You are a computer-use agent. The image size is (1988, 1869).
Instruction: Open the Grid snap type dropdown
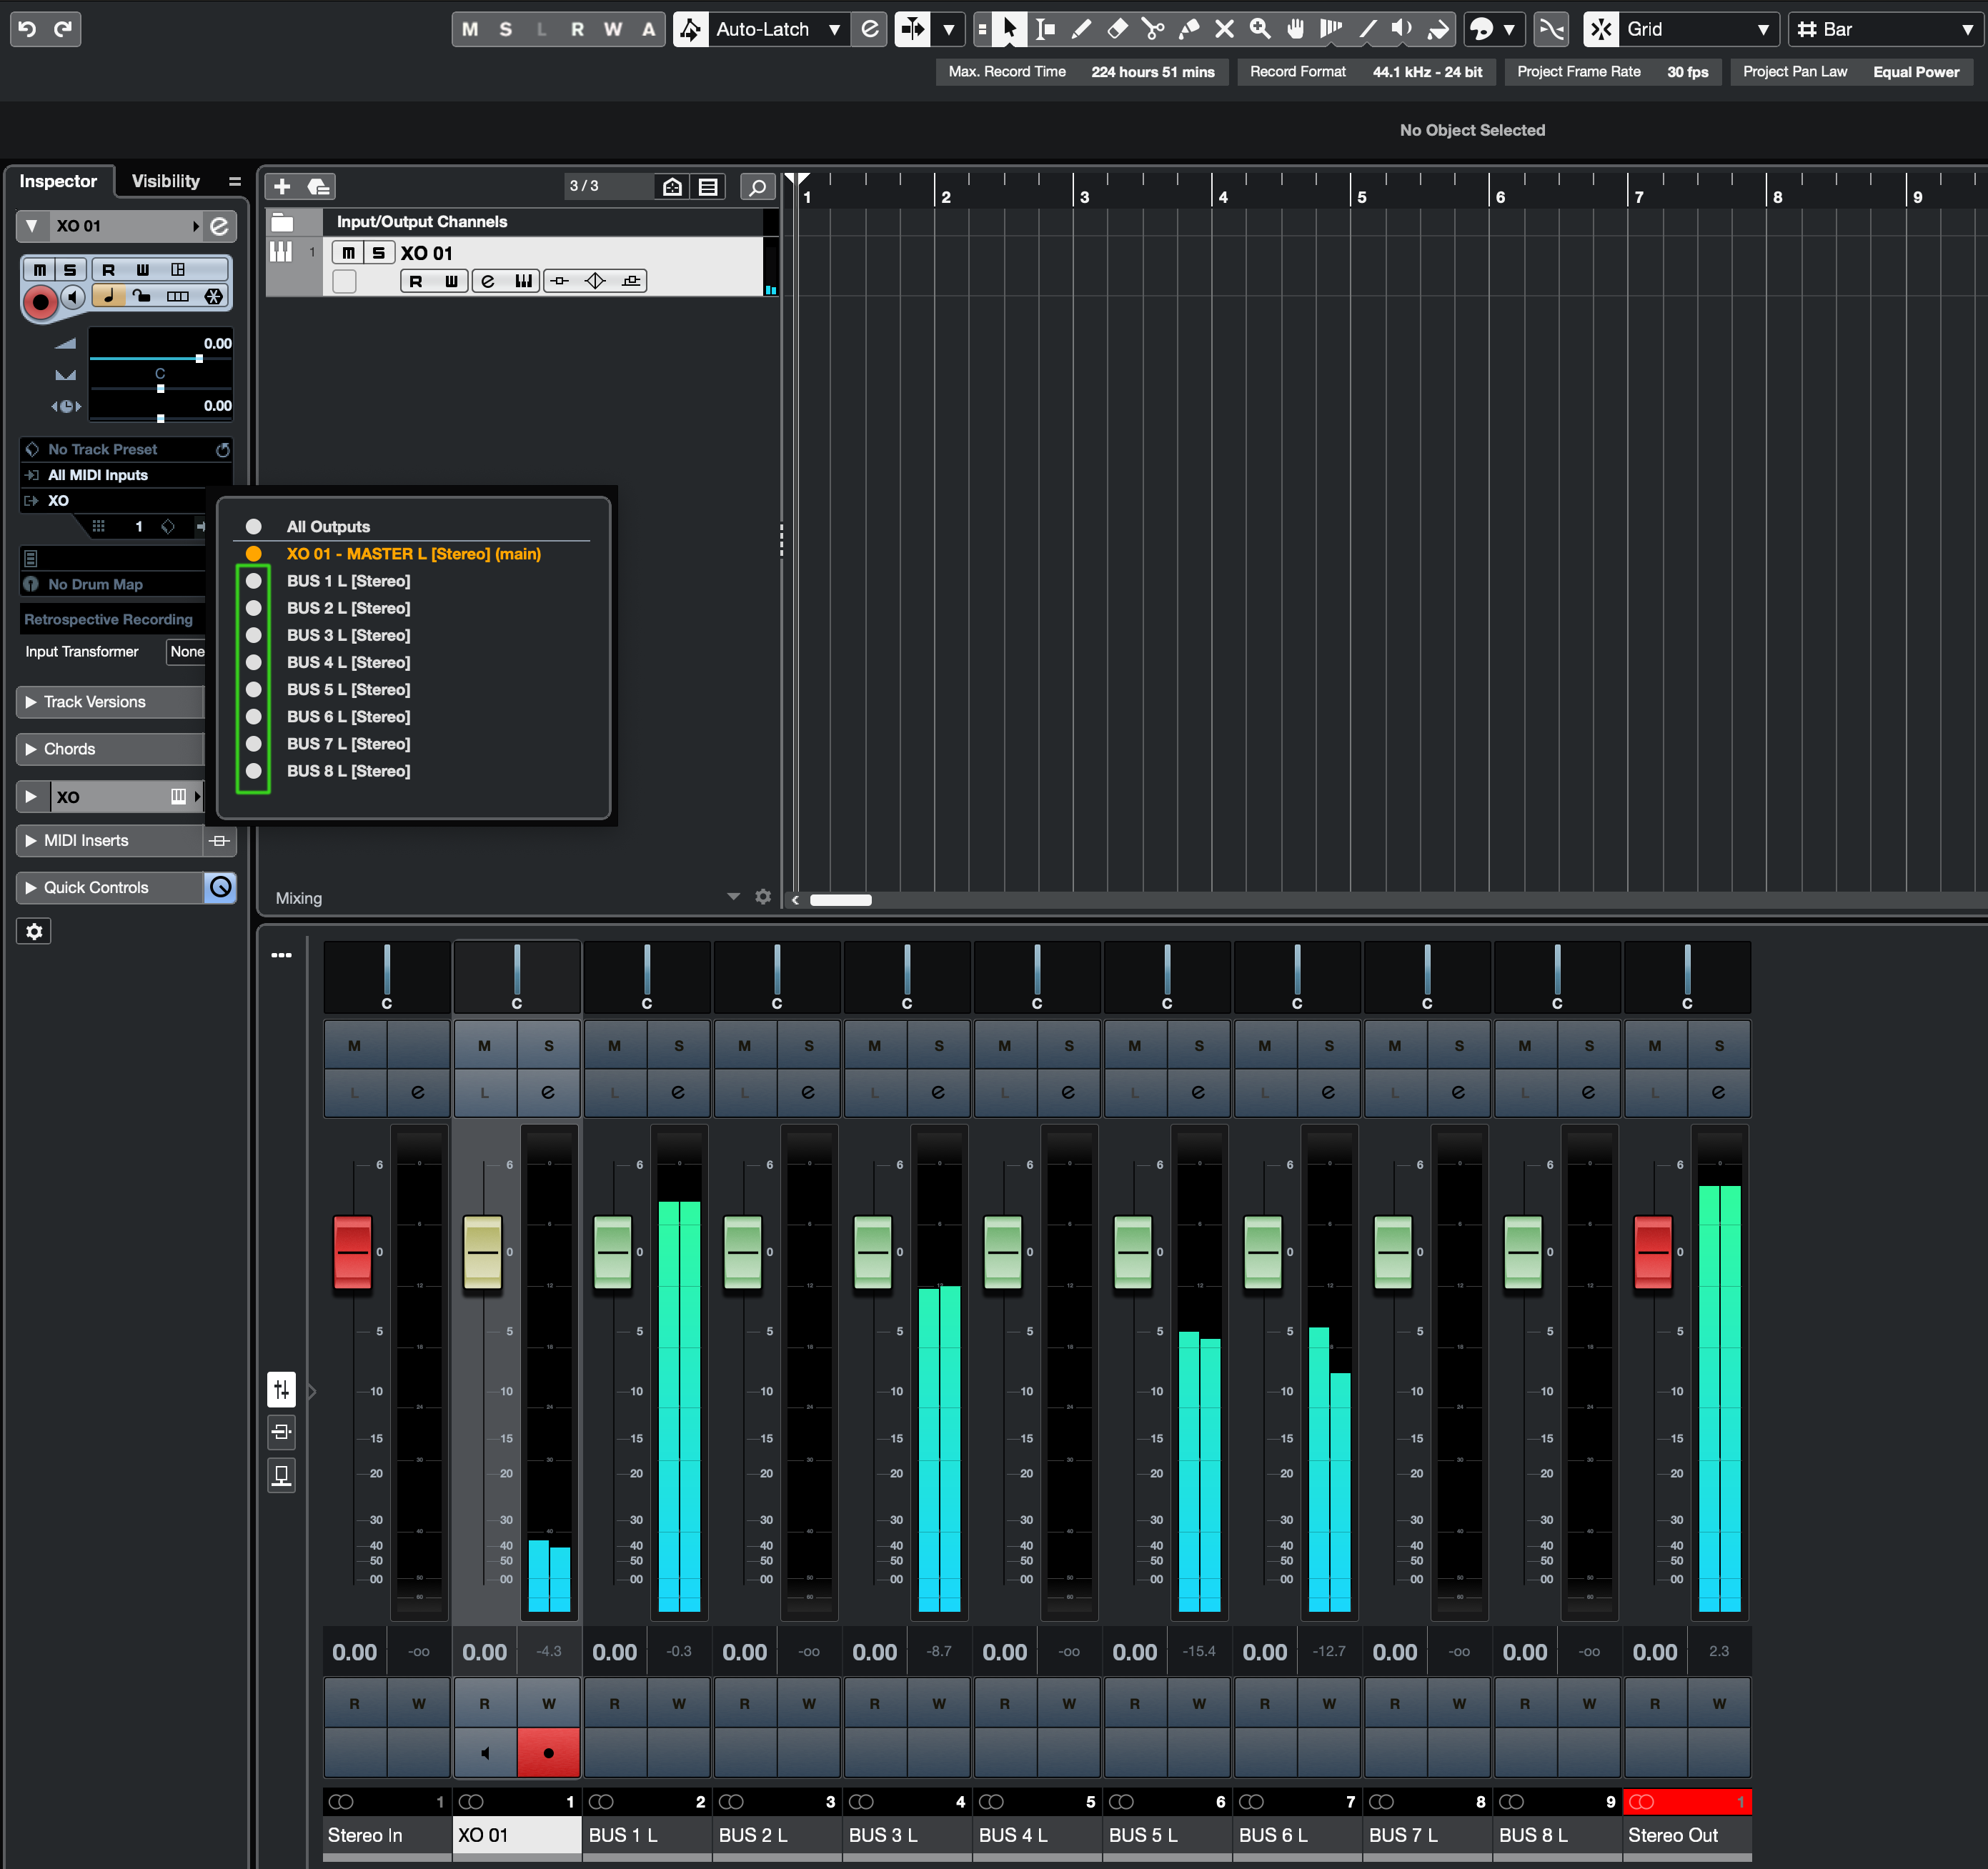point(1698,29)
